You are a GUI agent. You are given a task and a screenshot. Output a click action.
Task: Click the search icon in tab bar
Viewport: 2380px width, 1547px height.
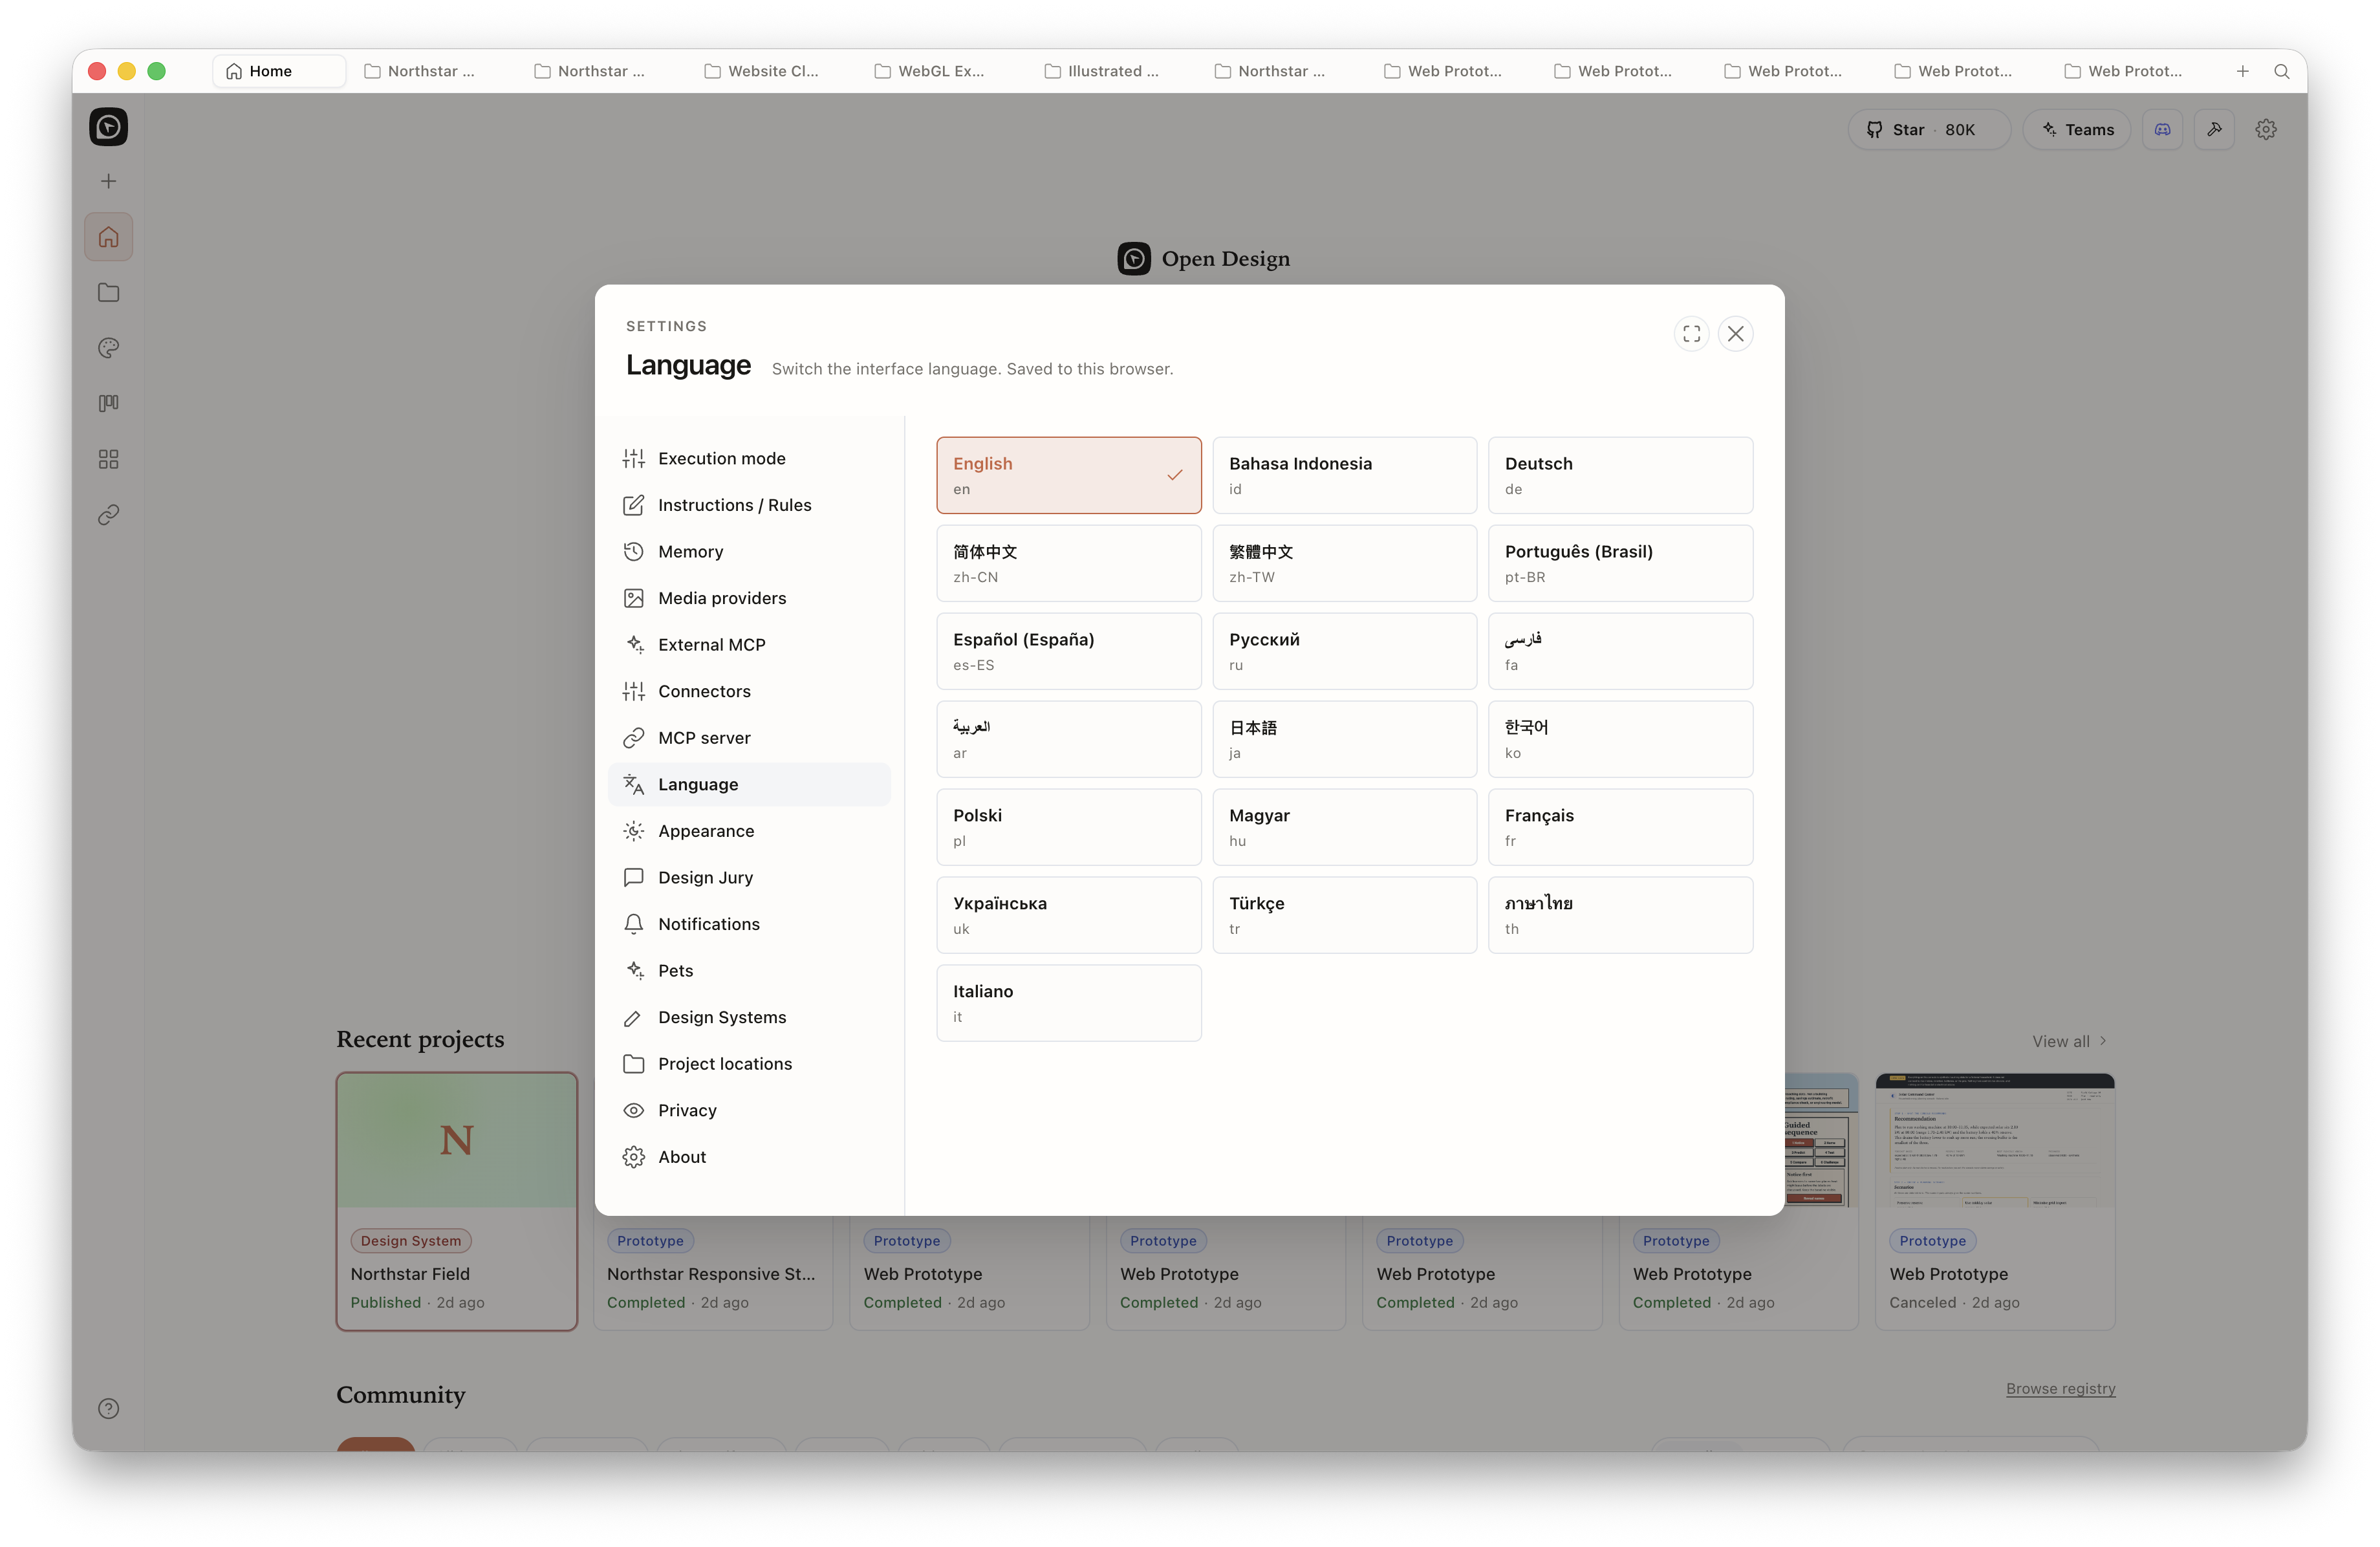click(x=2281, y=71)
